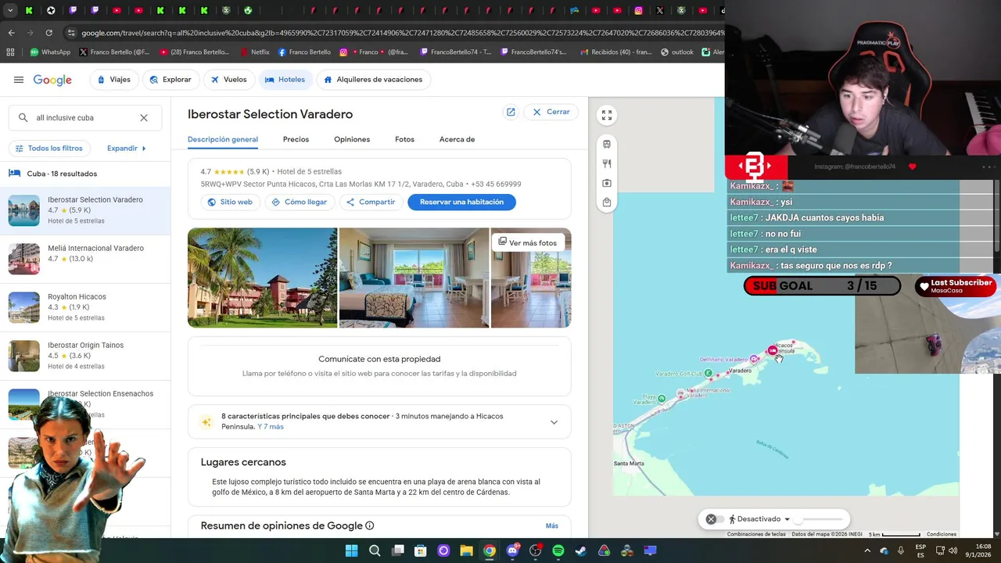Image resolution: width=1001 pixels, height=563 pixels.
Task: Open the hotel bedroom photo
Action: pos(414,278)
